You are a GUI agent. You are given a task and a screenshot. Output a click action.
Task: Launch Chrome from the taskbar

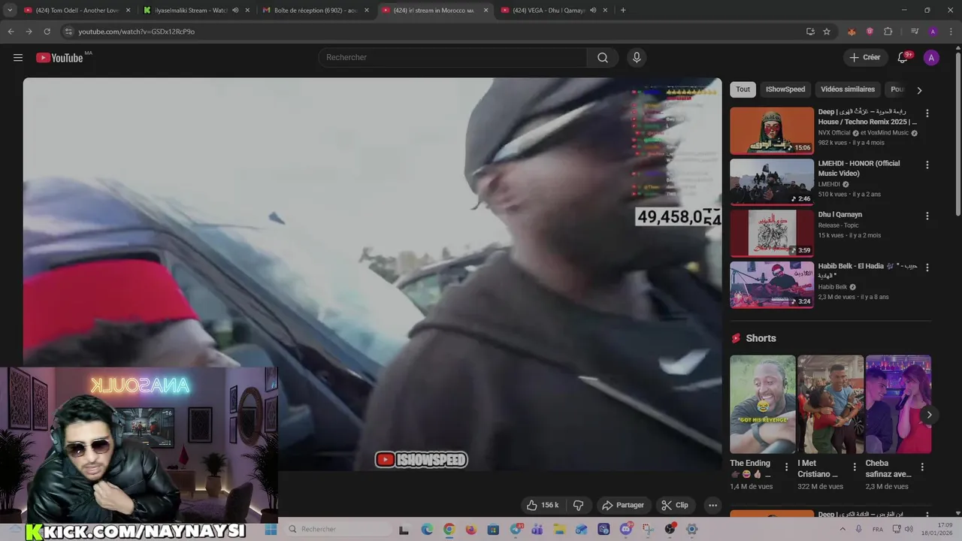click(x=449, y=529)
